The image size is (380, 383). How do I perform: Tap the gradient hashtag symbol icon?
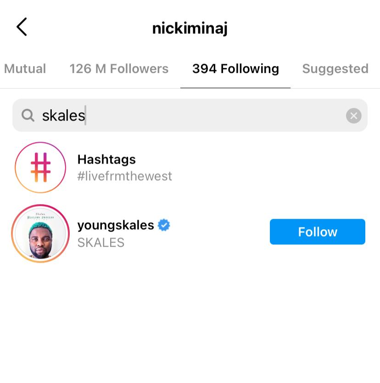(40, 167)
